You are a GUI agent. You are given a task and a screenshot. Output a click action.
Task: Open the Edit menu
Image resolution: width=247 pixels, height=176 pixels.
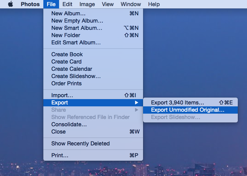point(67,4)
